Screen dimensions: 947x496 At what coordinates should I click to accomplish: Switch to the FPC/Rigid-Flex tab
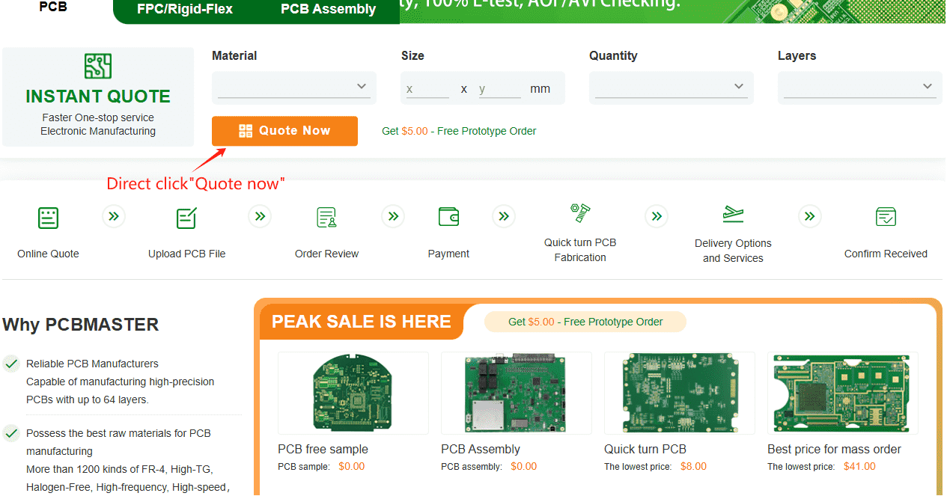pos(185,10)
